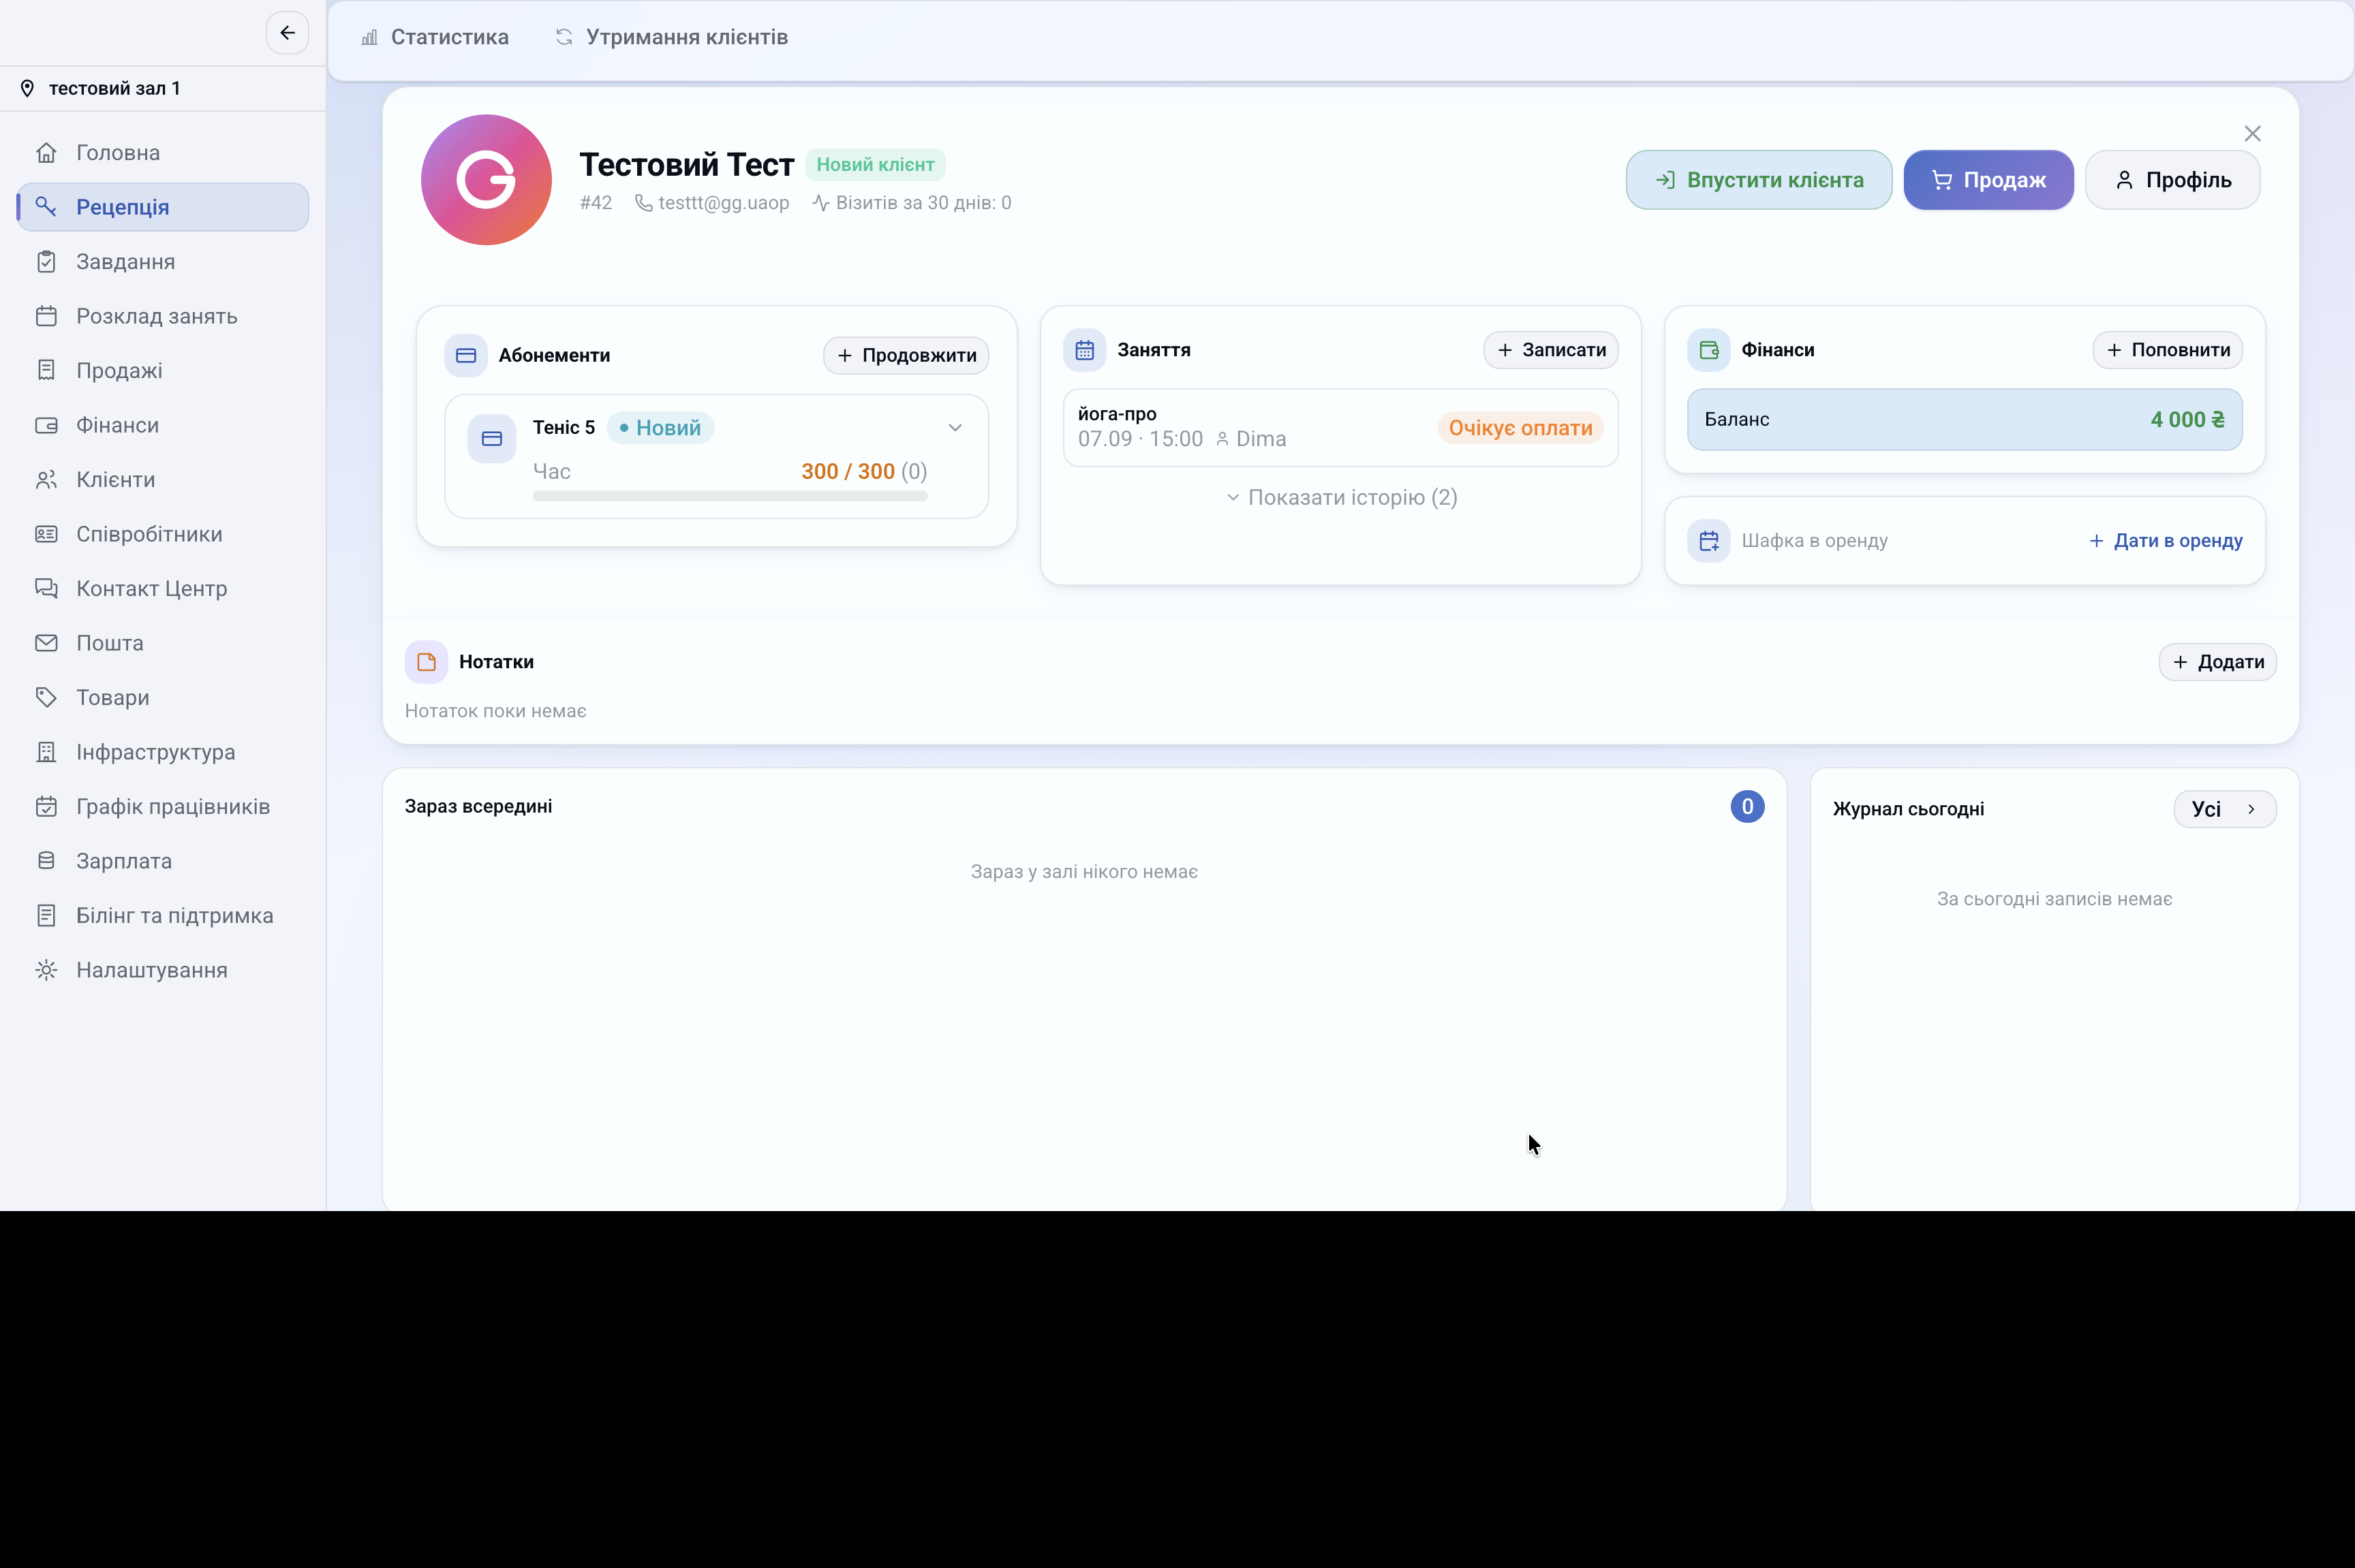2355x1568 pixels.
Task: Click the Новий клієнт label
Action: [x=876, y=165]
